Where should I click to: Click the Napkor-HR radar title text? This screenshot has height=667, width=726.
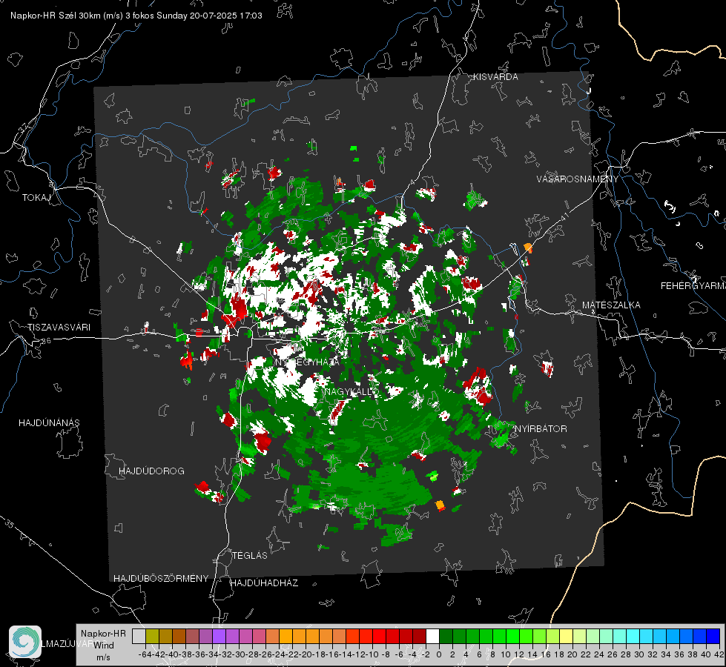pyautogui.click(x=136, y=16)
